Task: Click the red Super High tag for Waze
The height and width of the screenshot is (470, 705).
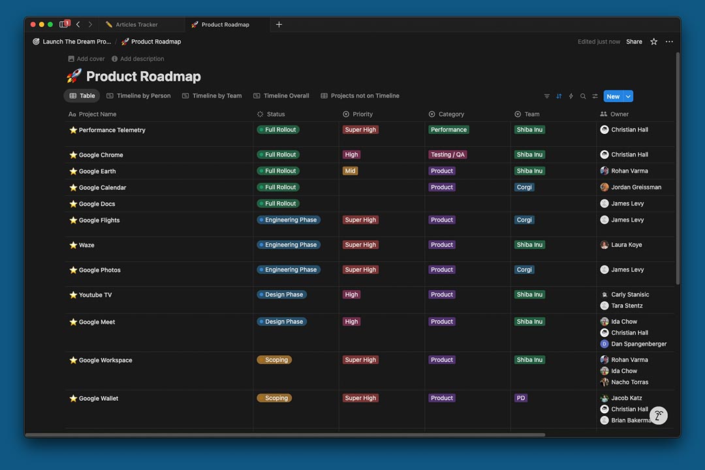Action: coord(360,245)
